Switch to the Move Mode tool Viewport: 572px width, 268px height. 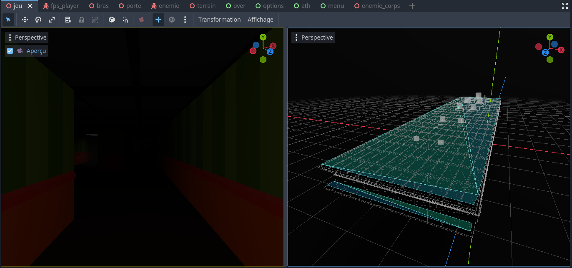[x=25, y=20]
